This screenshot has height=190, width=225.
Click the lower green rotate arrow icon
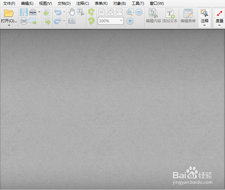(91, 21)
